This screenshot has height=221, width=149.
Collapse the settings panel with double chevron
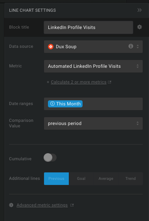140,10
